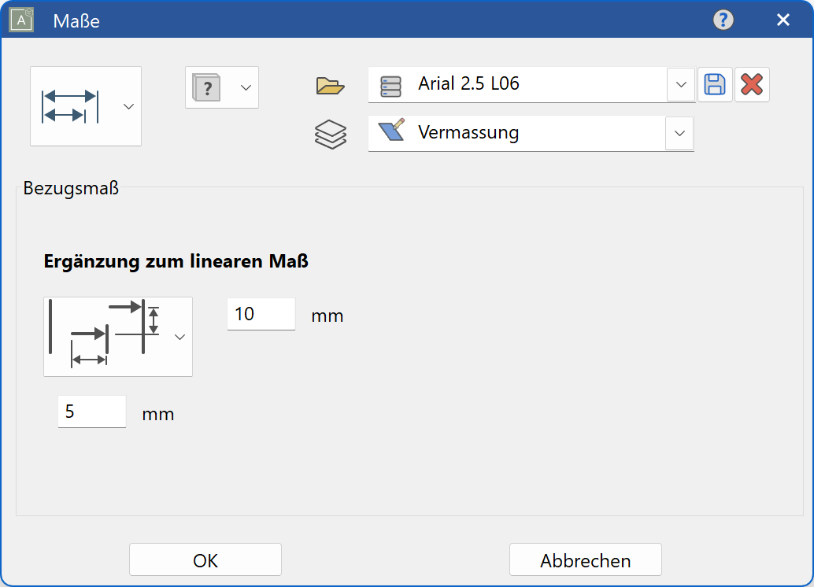
Task: Open the folder icon to load dimension favorites
Action: 330,86
